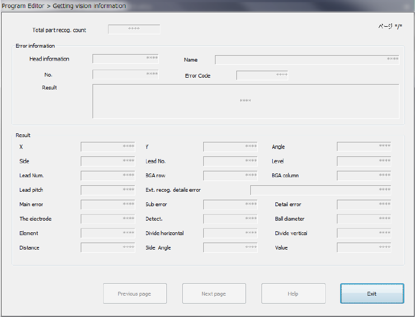Select the Ball diameter field

(x=364, y=219)
